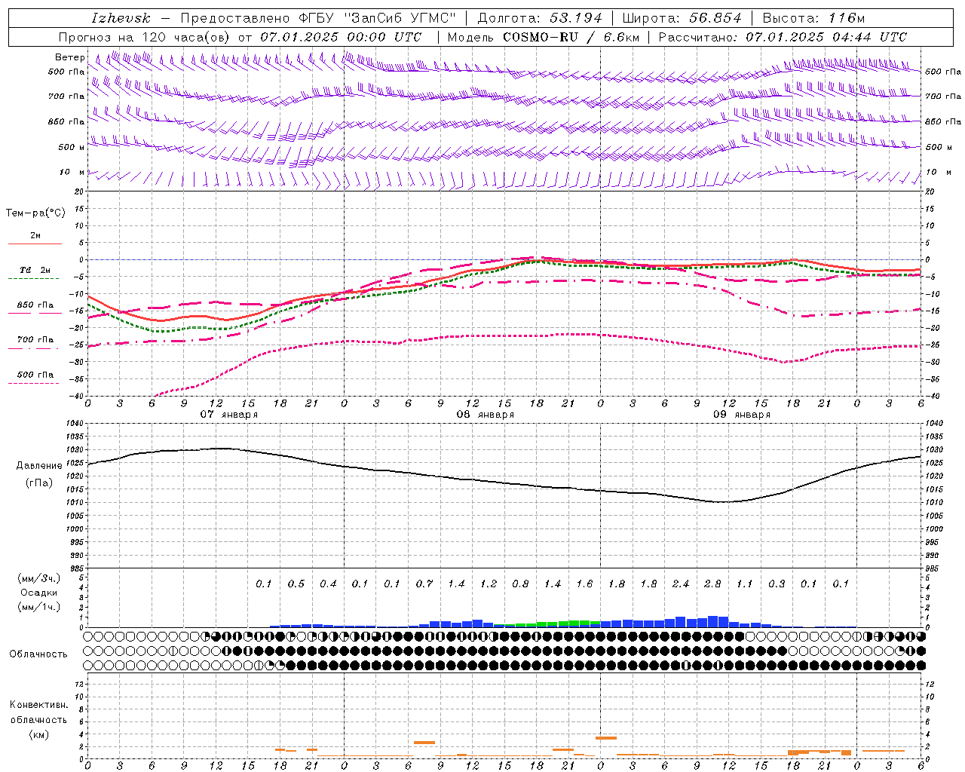The image size is (965, 772).
Task: Click the Осадки precipitation label
Action: pyautogui.click(x=39, y=593)
